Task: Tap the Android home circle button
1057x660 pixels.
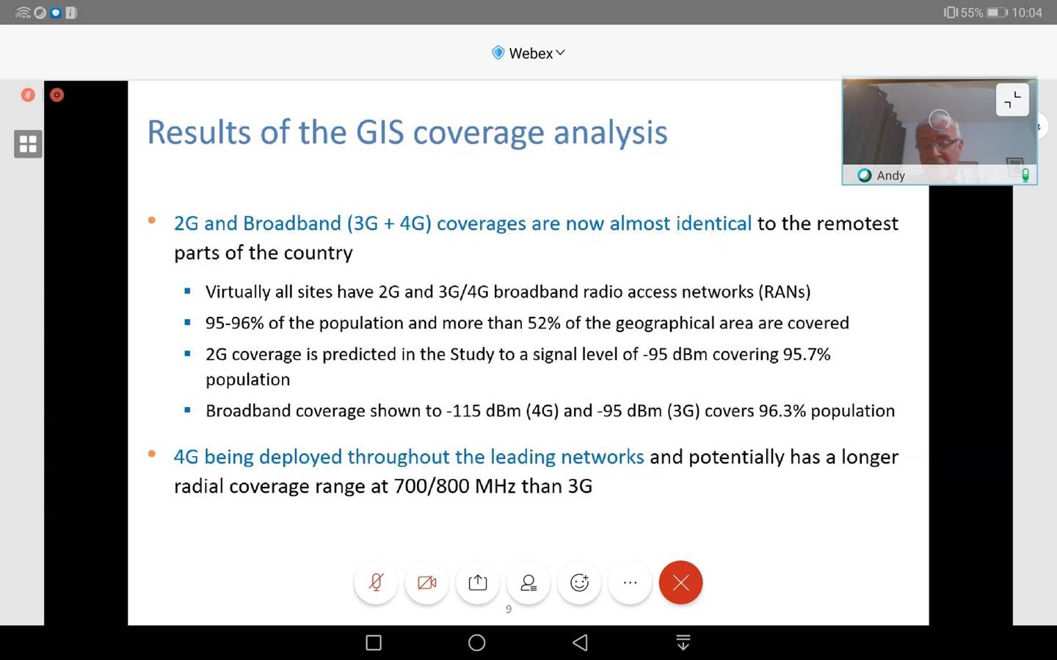Action: [x=477, y=643]
